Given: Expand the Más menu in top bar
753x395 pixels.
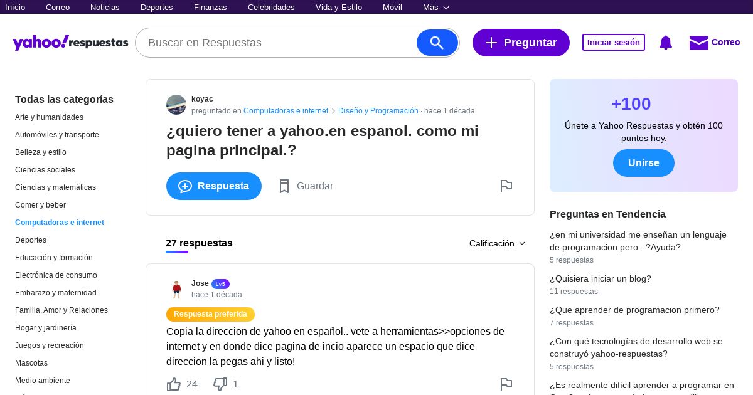Looking at the screenshot, I should [436, 8].
